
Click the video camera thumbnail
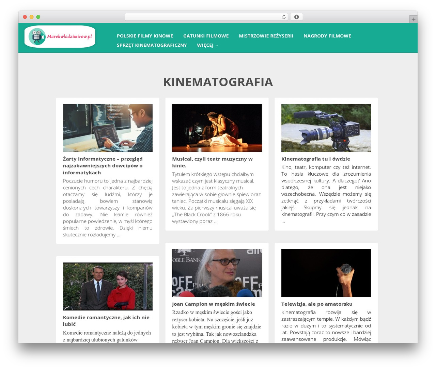pos(326,128)
